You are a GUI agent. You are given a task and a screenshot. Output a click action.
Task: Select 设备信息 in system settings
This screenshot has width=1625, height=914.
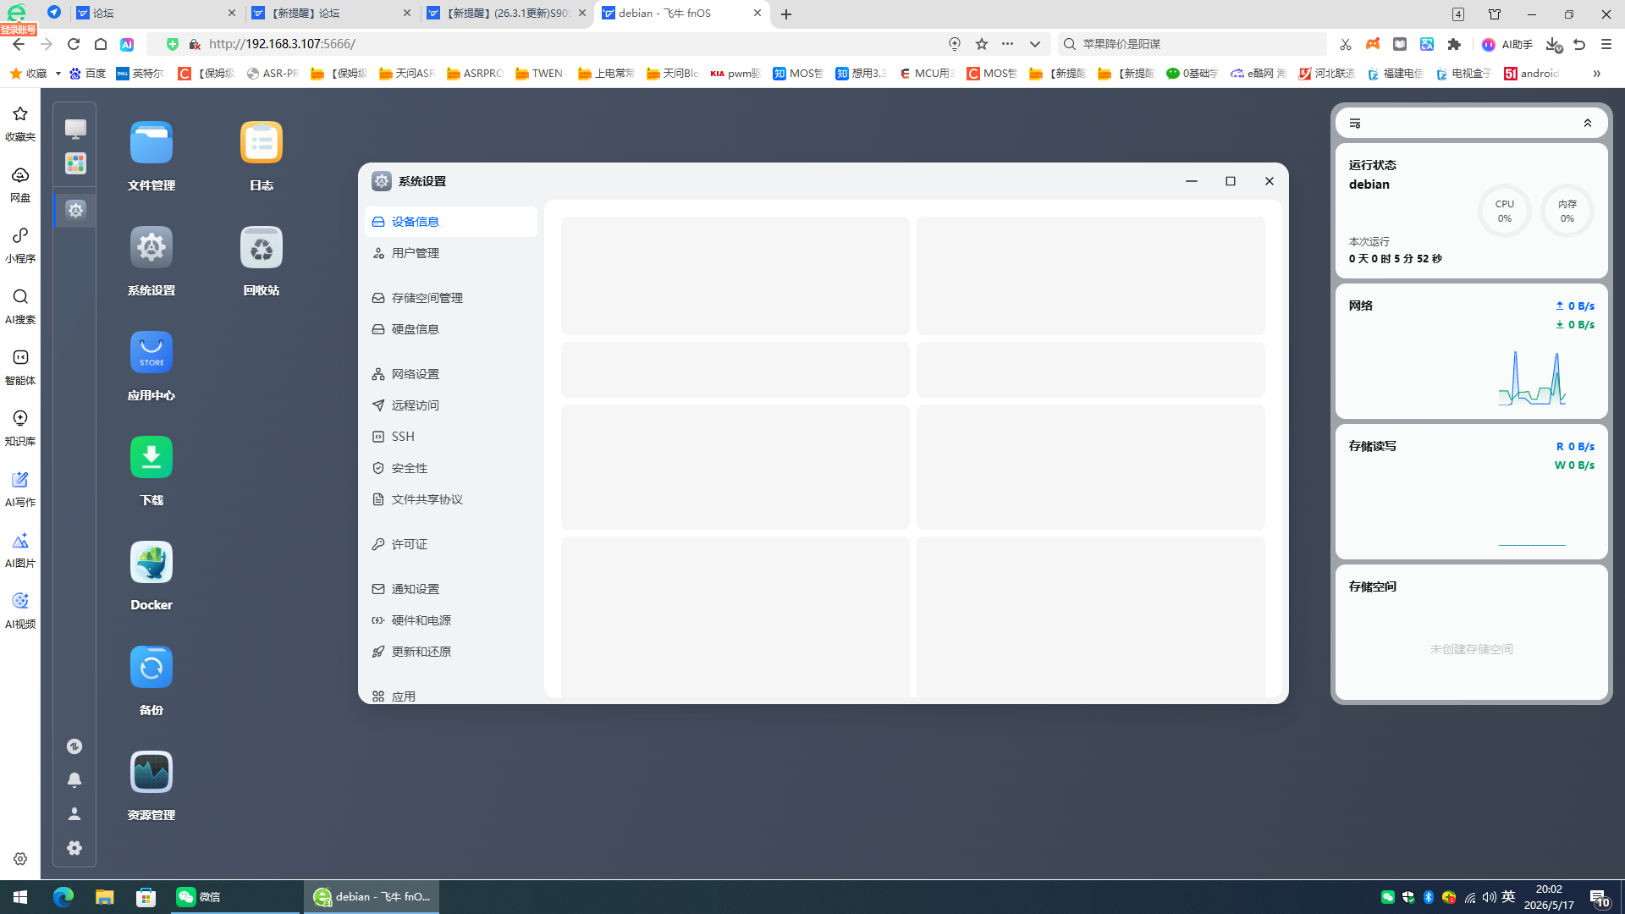[451, 222]
